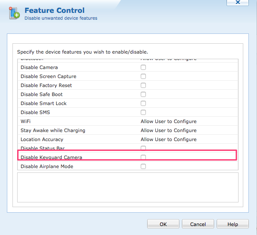Screen dimensions: 257x235
Task: Open the Stay Awake while Charging dropdown value
Action: click(x=169, y=130)
